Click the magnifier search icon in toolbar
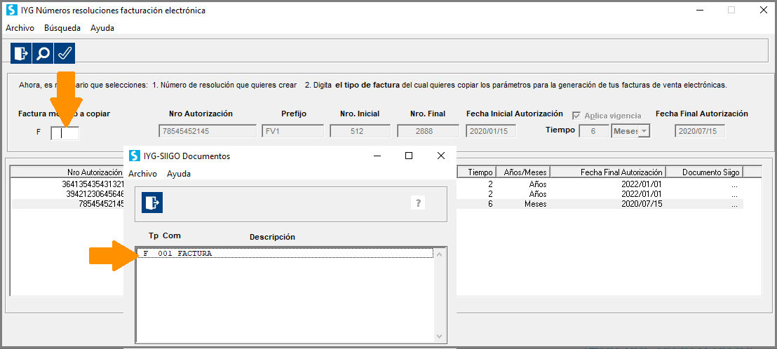Image resolution: width=777 pixels, height=349 pixels. [43, 53]
